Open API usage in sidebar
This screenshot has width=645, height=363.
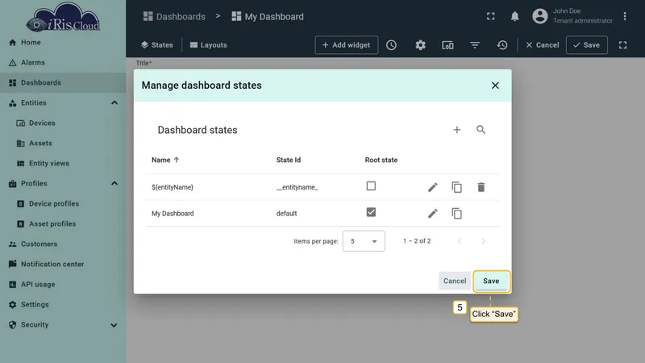pos(63,285)
